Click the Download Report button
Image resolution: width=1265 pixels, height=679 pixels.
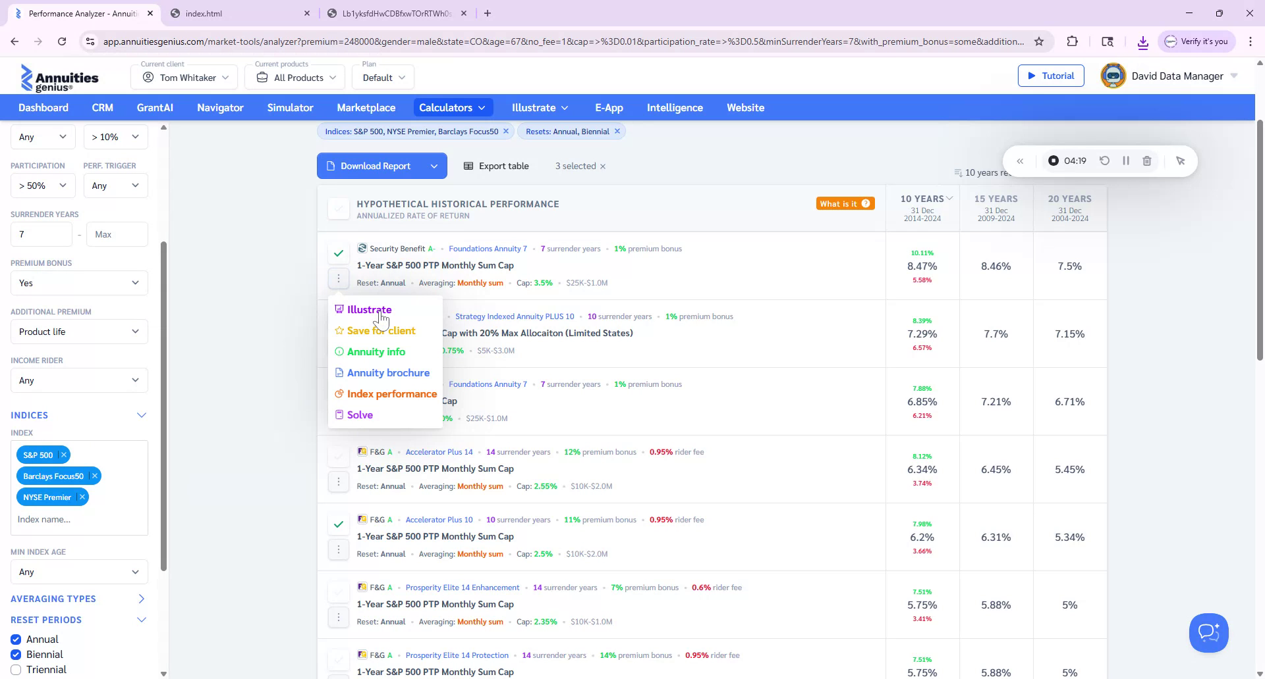374,165
